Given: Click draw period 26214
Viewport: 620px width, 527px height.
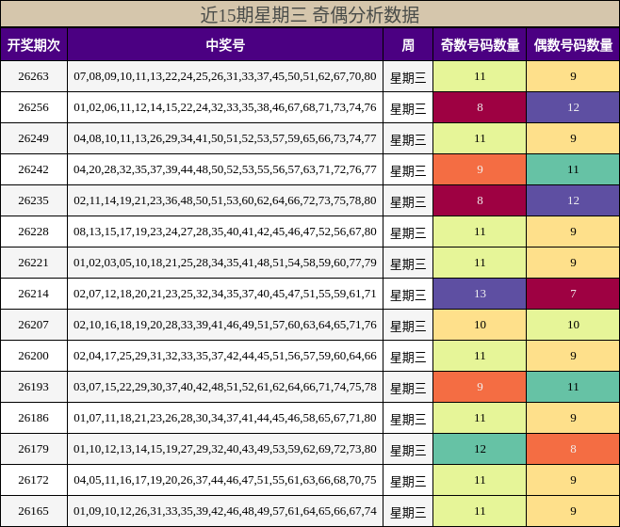Looking at the screenshot, I should click(34, 294).
